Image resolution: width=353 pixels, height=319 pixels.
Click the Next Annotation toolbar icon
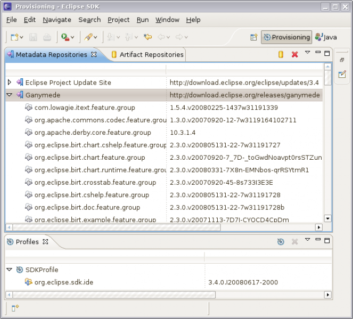tap(111, 37)
